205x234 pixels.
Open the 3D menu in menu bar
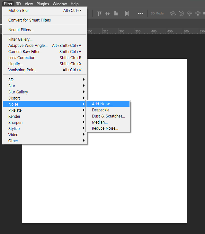(x=18, y=4)
